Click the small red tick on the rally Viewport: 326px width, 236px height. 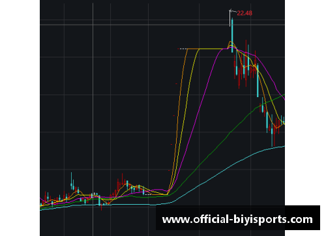(176, 83)
